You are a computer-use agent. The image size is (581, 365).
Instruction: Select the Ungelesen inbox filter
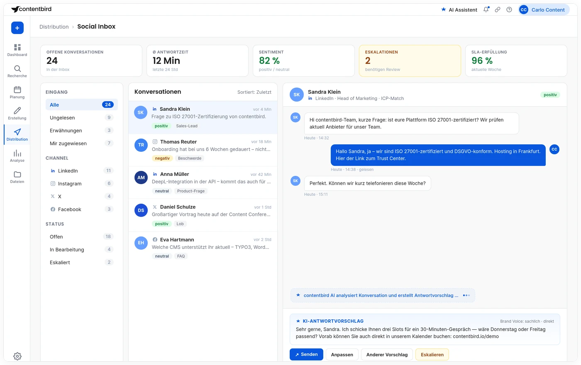coord(81,117)
